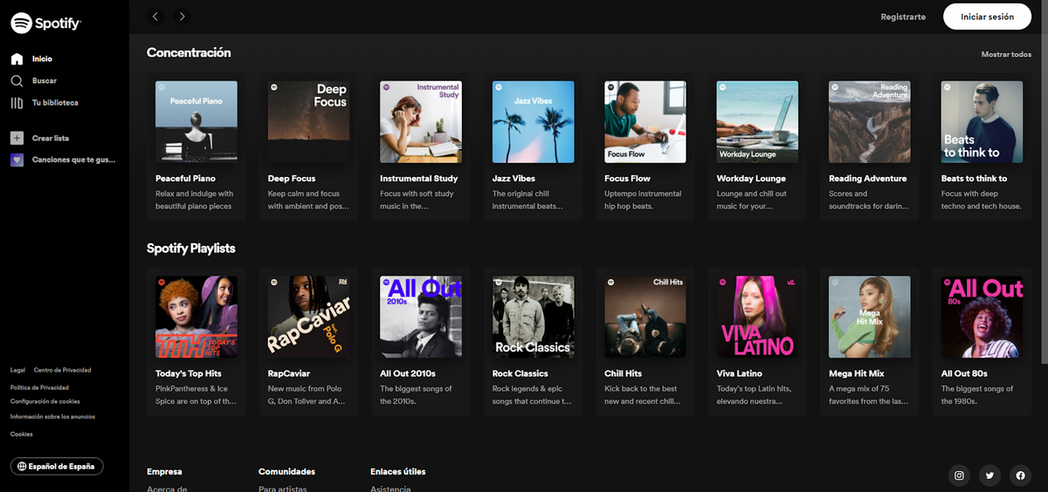
Task: Open the Legal link
Action: (17, 371)
